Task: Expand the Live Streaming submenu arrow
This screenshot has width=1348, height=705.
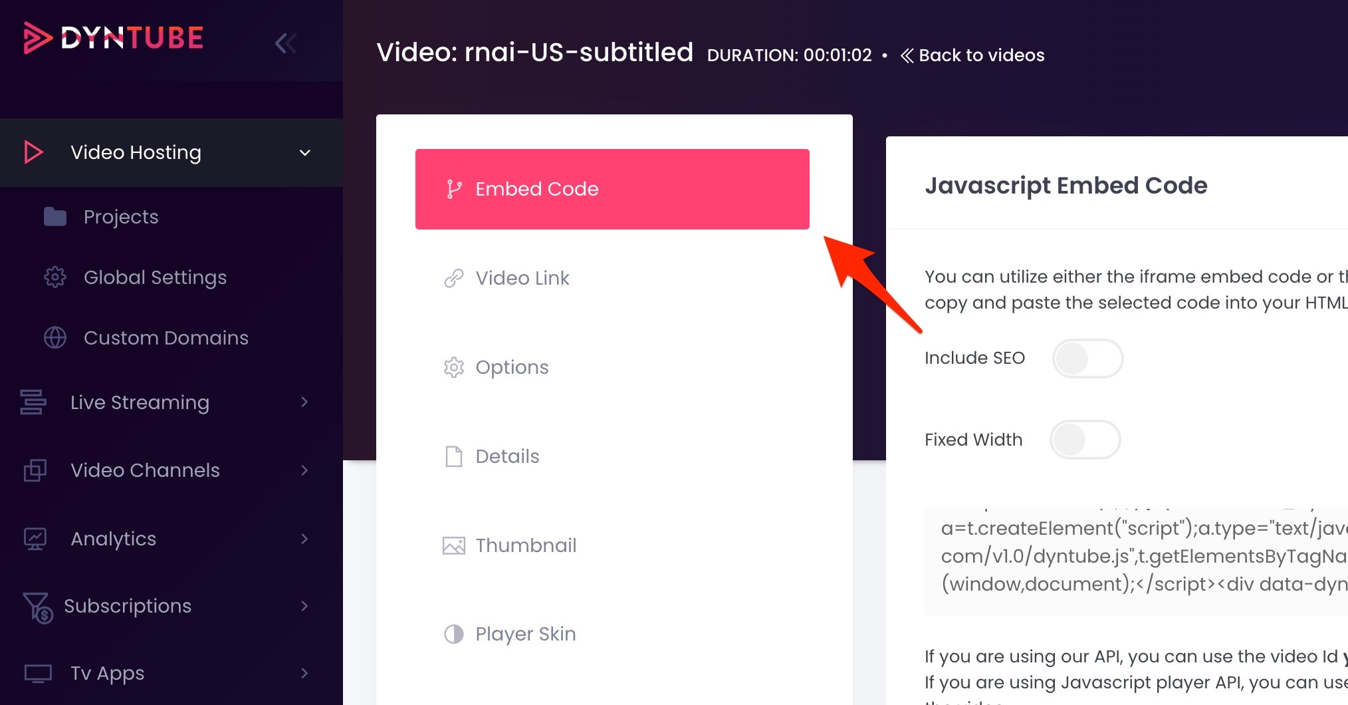Action: coord(305,402)
